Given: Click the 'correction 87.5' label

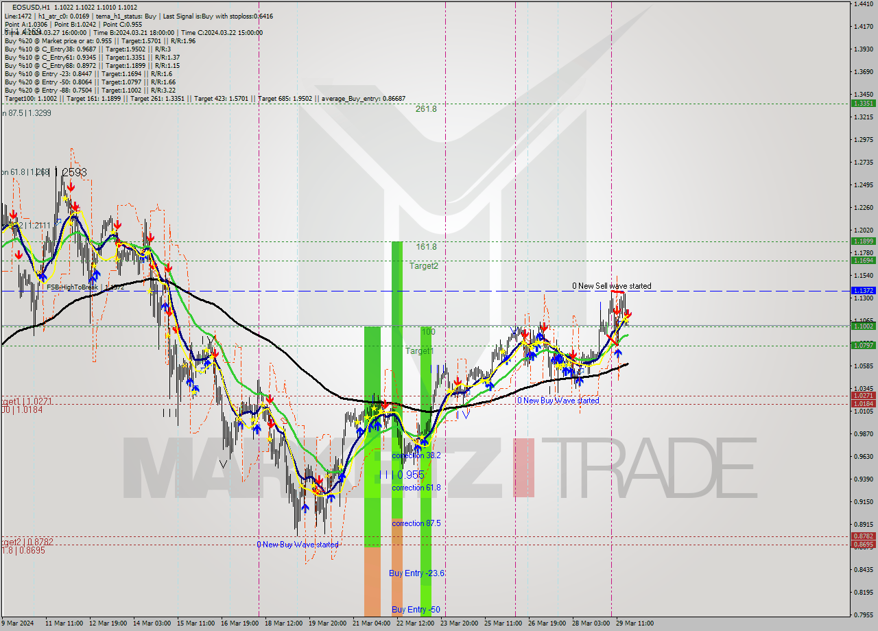Looking at the screenshot, I should coord(416,523).
